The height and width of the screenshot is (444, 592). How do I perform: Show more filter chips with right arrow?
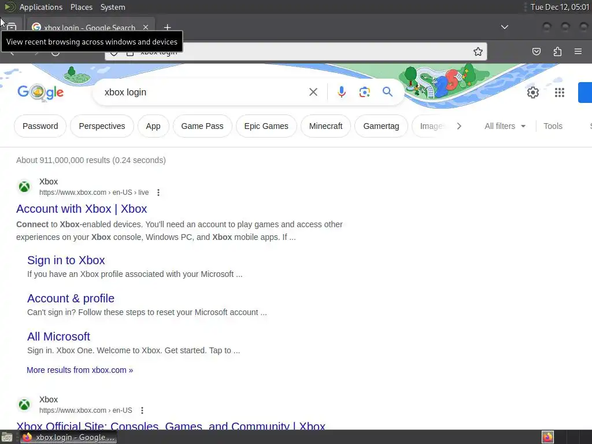click(458, 126)
